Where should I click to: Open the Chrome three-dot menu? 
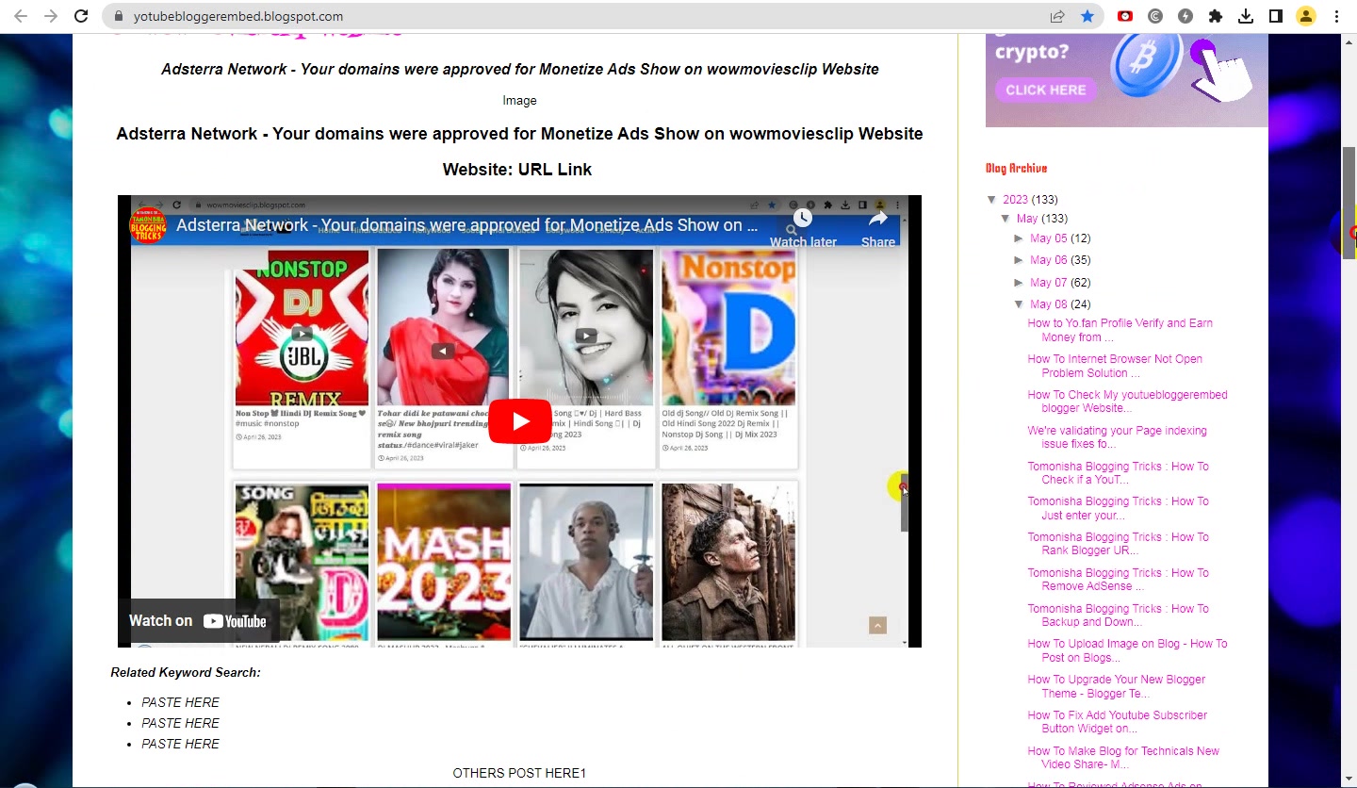[x=1336, y=16]
